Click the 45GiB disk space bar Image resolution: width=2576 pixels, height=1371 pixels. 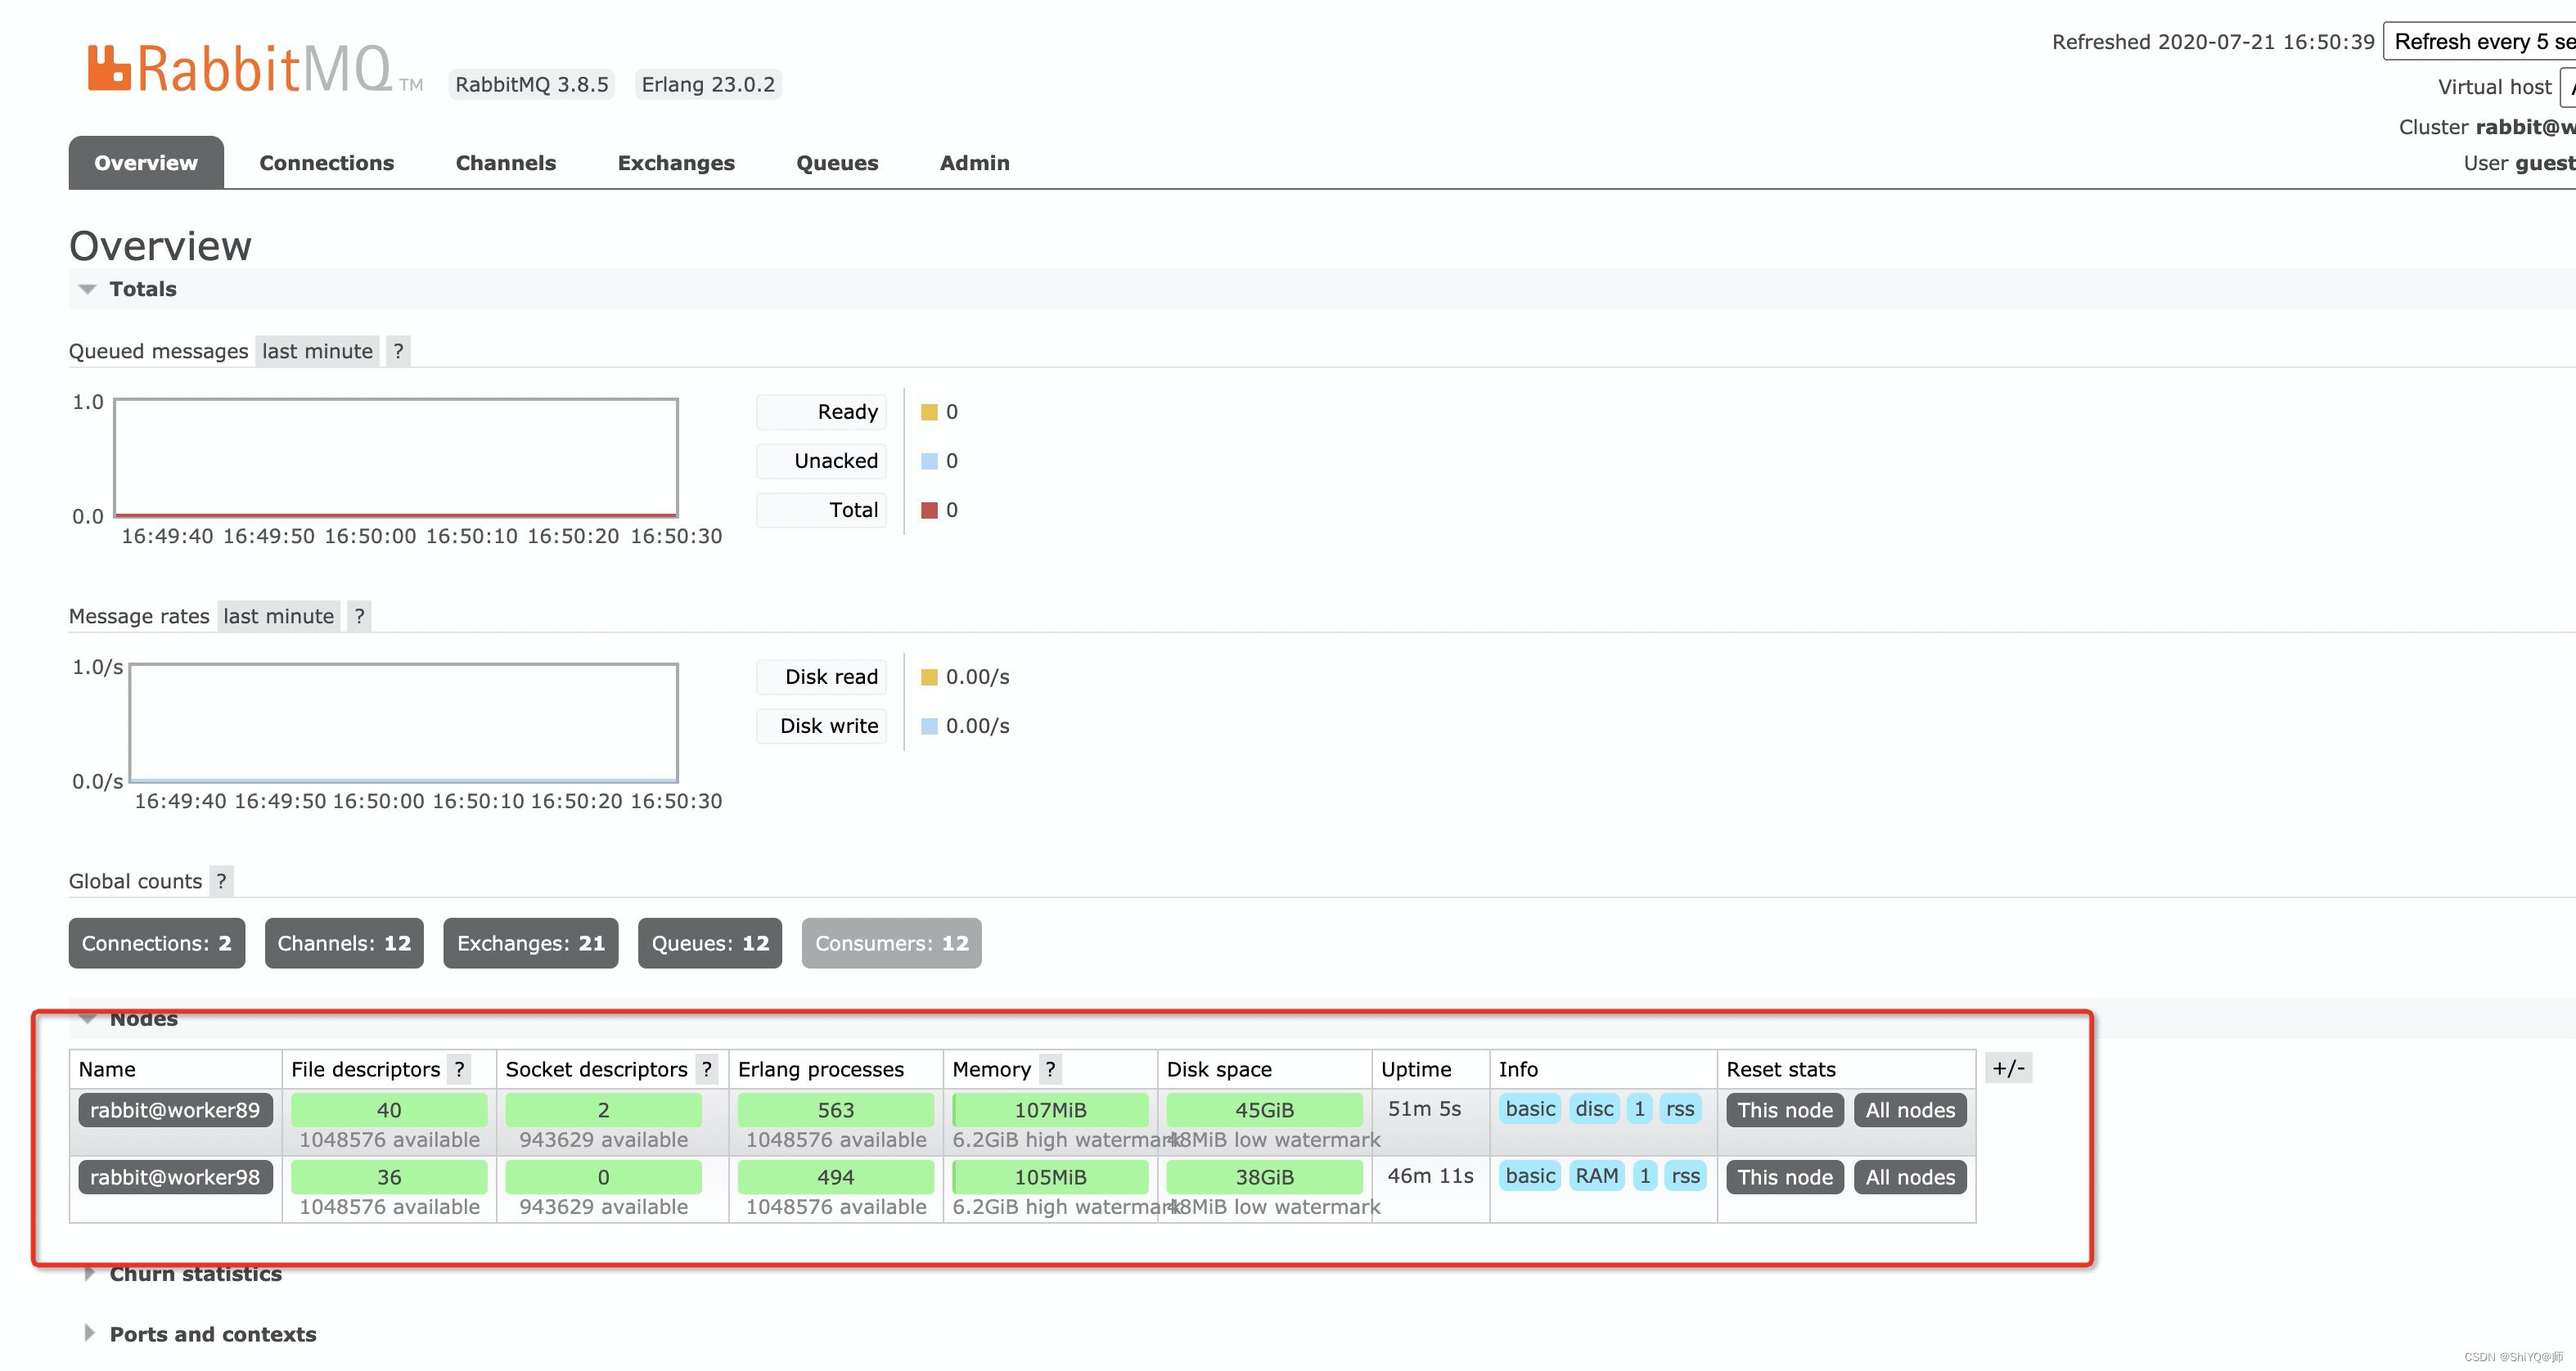(x=1264, y=1110)
